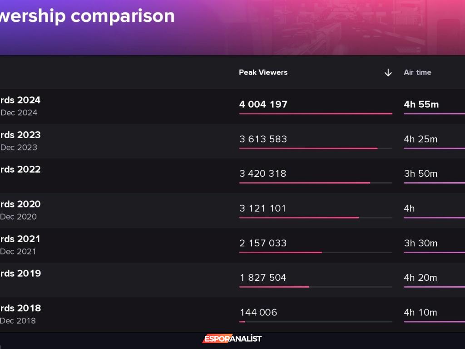Open the Awards 2023 event link
This screenshot has height=349, width=465.
20,135
